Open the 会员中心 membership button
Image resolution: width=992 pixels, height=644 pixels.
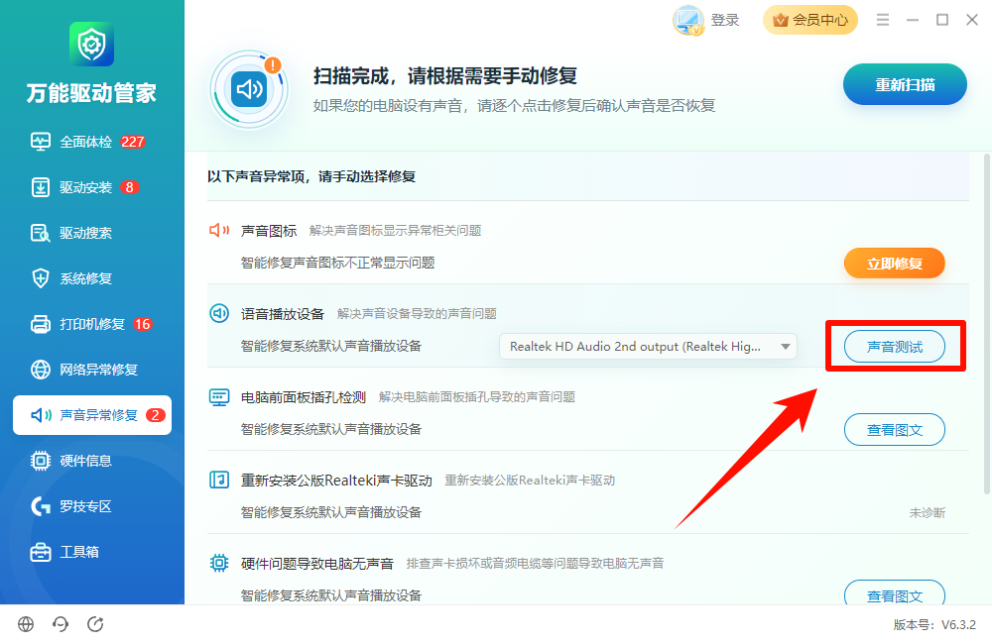[810, 20]
